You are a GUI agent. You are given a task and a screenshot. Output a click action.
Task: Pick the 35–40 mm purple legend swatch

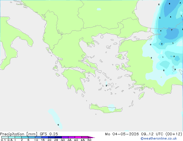[x=72, y=137]
